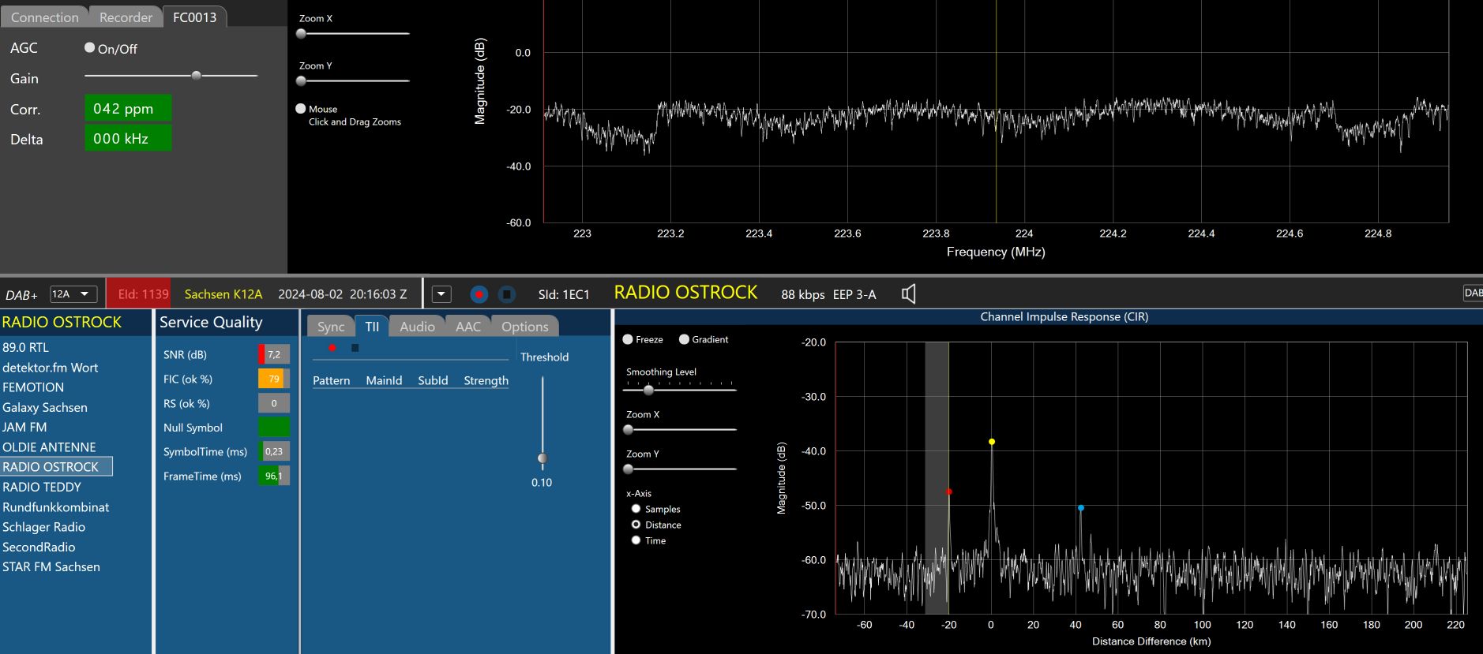
Task: Open the 12A channel dropdown
Action: (x=73, y=294)
